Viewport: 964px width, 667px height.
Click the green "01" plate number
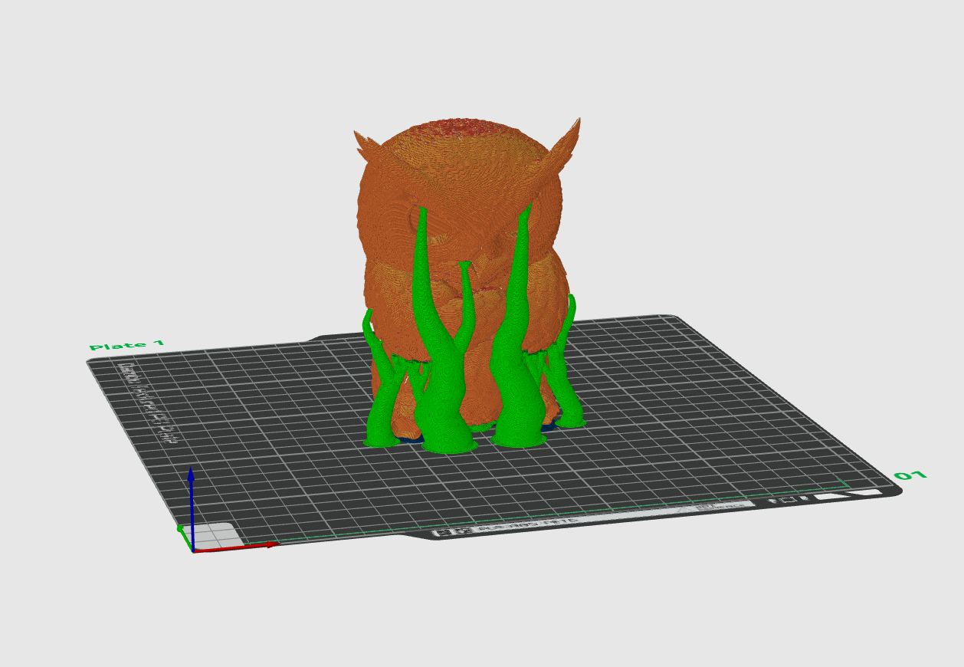pos(910,475)
